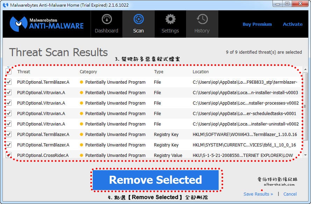
Task: Switch to the Dashboard tab
Action: (x=106, y=24)
